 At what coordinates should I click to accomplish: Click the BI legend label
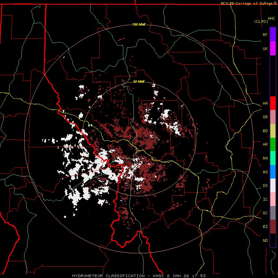[265, 227]
